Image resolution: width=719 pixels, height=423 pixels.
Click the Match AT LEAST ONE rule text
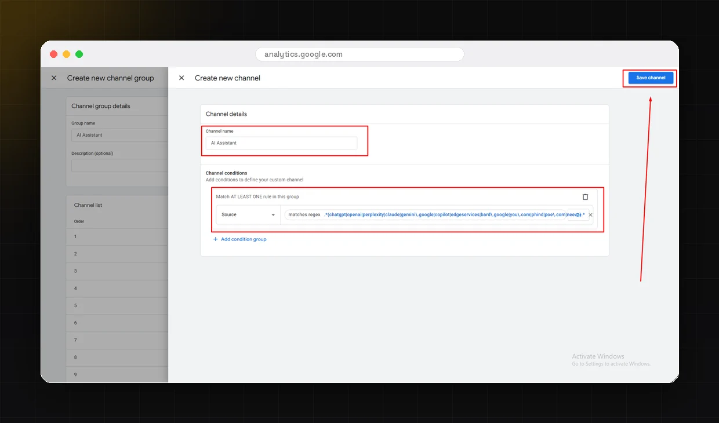pos(257,197)
